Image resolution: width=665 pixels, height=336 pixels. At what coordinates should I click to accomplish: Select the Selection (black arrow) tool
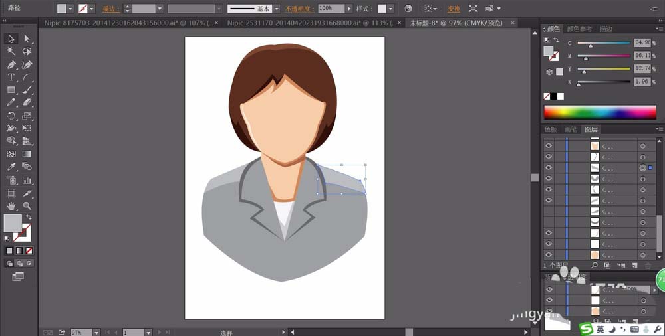11,39
